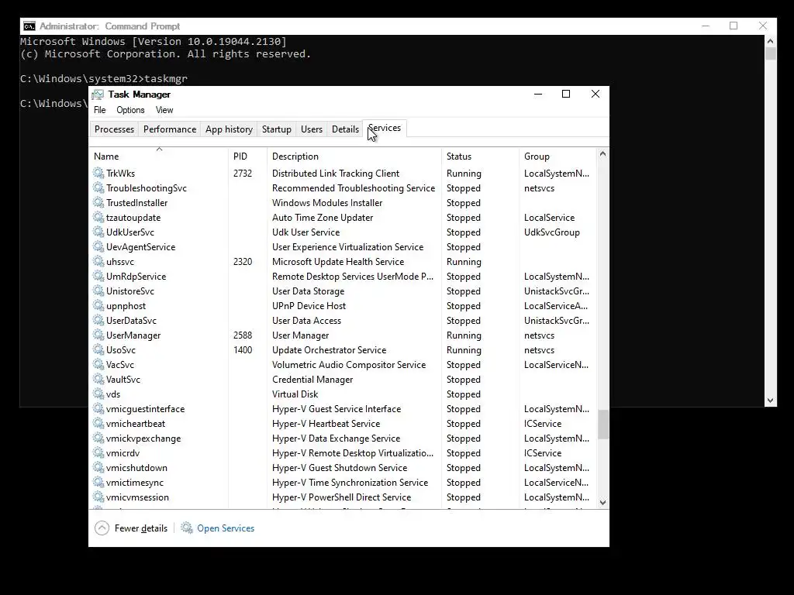Open the Options menu
The image size is (794, 595).
[x=130, y=110]
